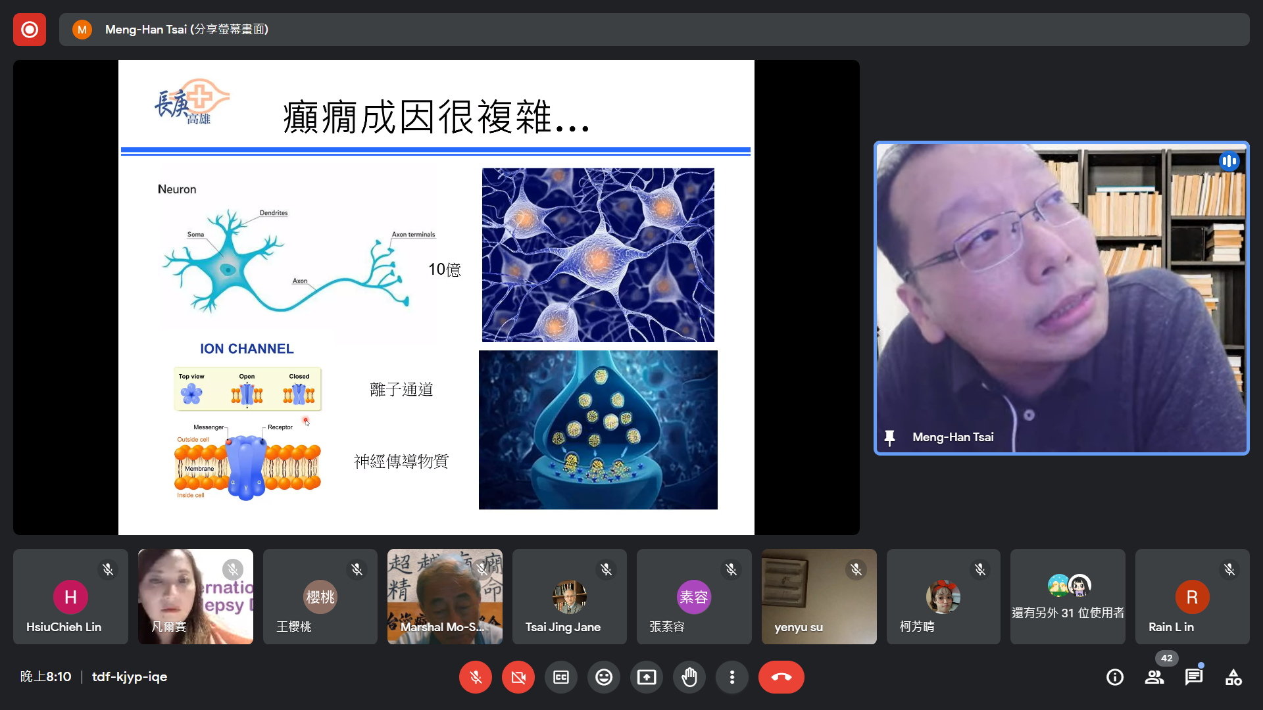Unpin Meng-Han Tsai's video tile
This screenshot has width=1263, height=710.
[889, 437]
